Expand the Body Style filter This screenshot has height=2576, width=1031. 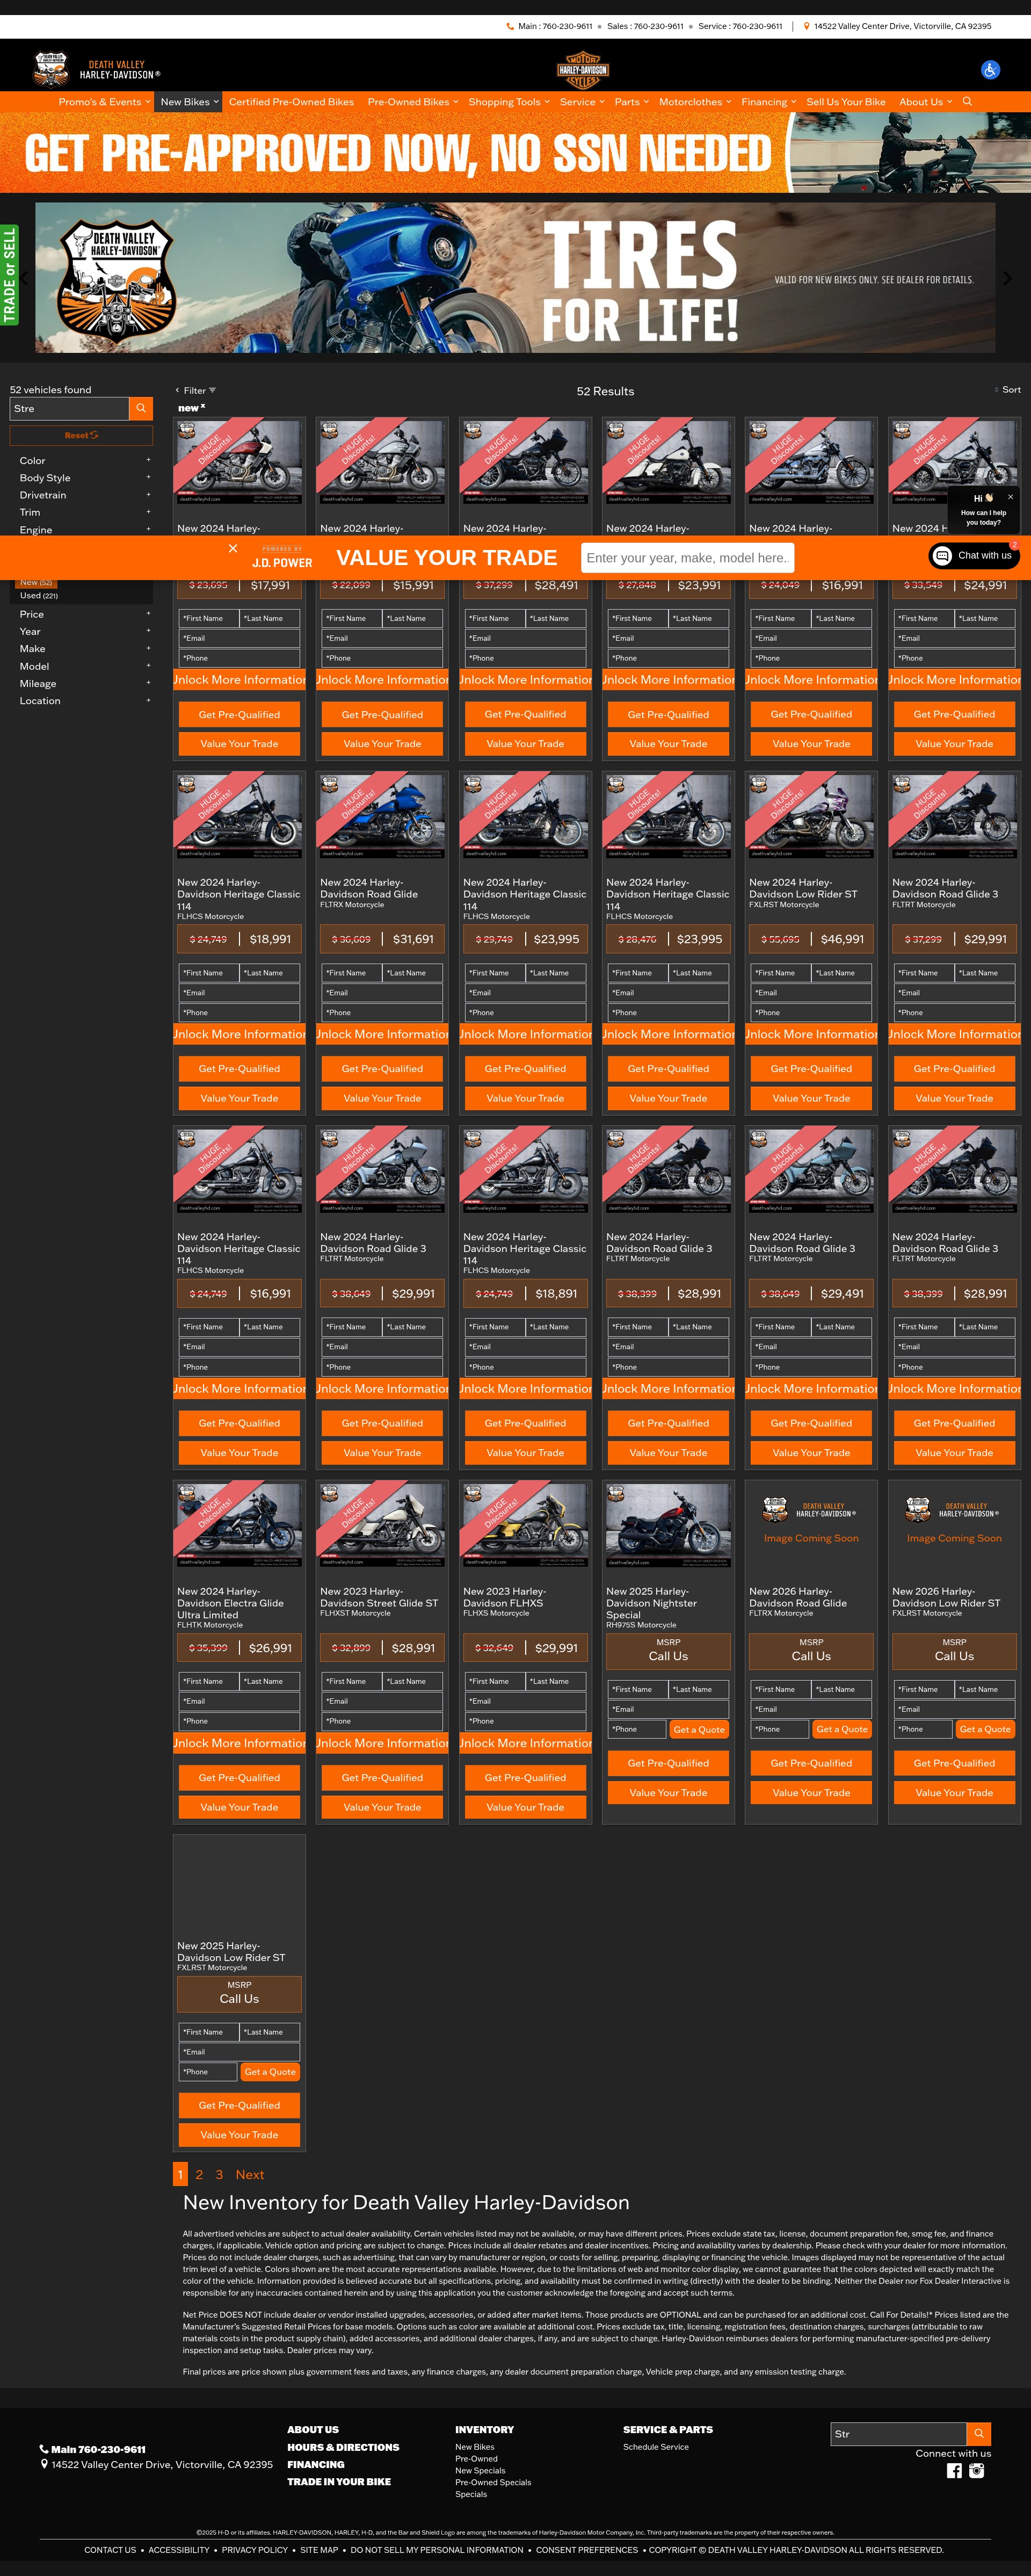pos(84,478)
